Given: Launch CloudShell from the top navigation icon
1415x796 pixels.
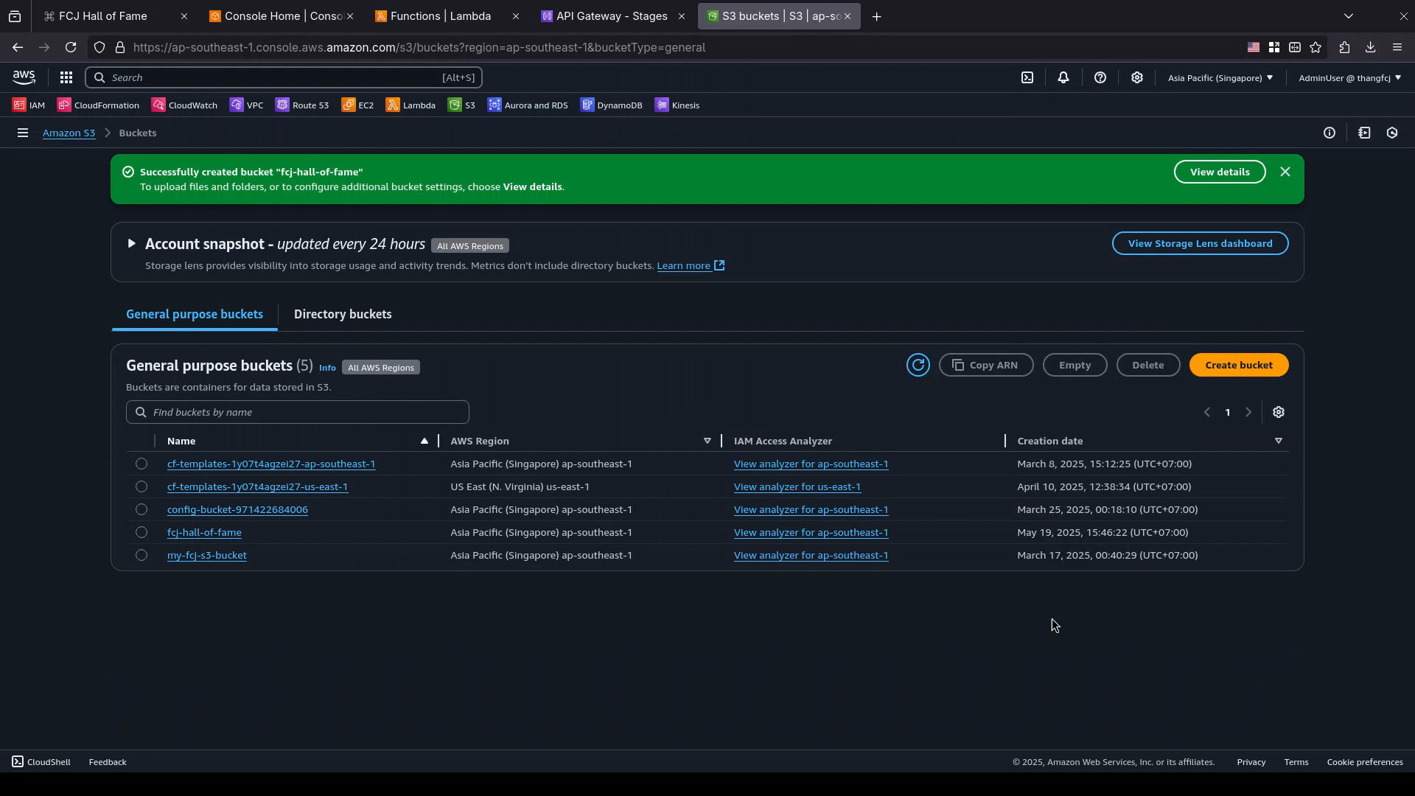Looking at the screenshot, I should coord(1027,77).
